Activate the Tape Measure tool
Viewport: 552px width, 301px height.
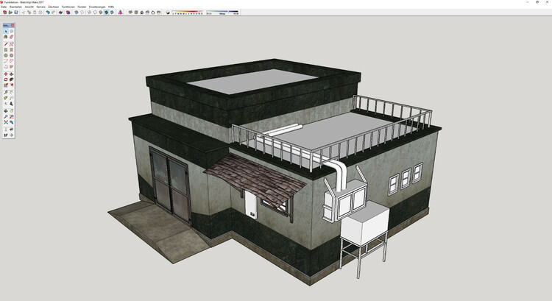click(x=6, y=92)
